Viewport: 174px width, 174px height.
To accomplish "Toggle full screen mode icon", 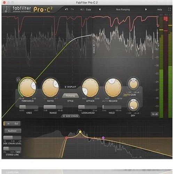I will coord(169,9).
